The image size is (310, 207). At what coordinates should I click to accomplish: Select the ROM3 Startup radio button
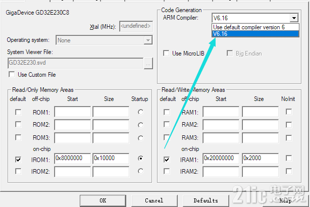[x=140, y=138]
